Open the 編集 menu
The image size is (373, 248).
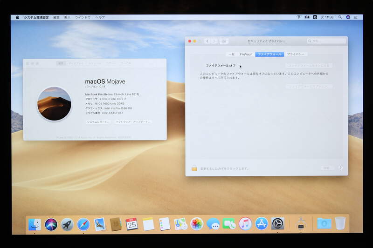(x=56, y=17)
